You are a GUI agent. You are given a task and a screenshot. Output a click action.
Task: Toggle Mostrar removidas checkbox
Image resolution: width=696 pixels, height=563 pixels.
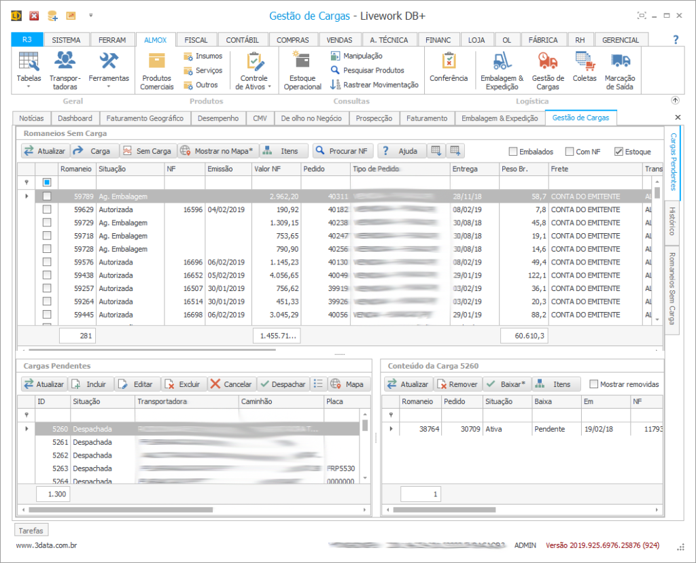(x=594, y=384)
